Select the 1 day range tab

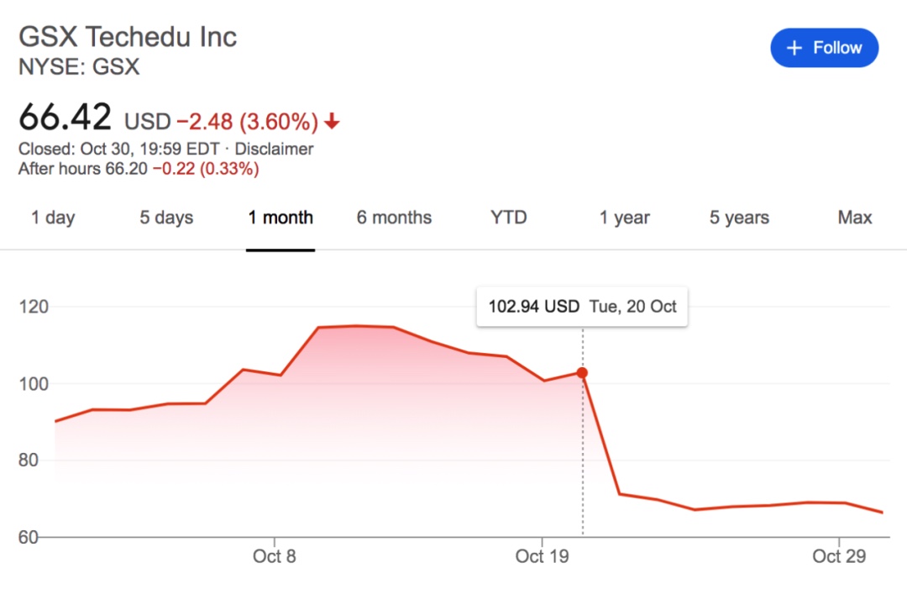pos(53,218)
